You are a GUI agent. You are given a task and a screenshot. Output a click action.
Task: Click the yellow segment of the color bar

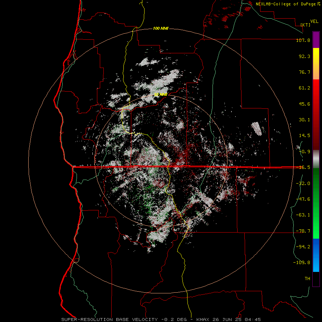(x=316, y=57)
